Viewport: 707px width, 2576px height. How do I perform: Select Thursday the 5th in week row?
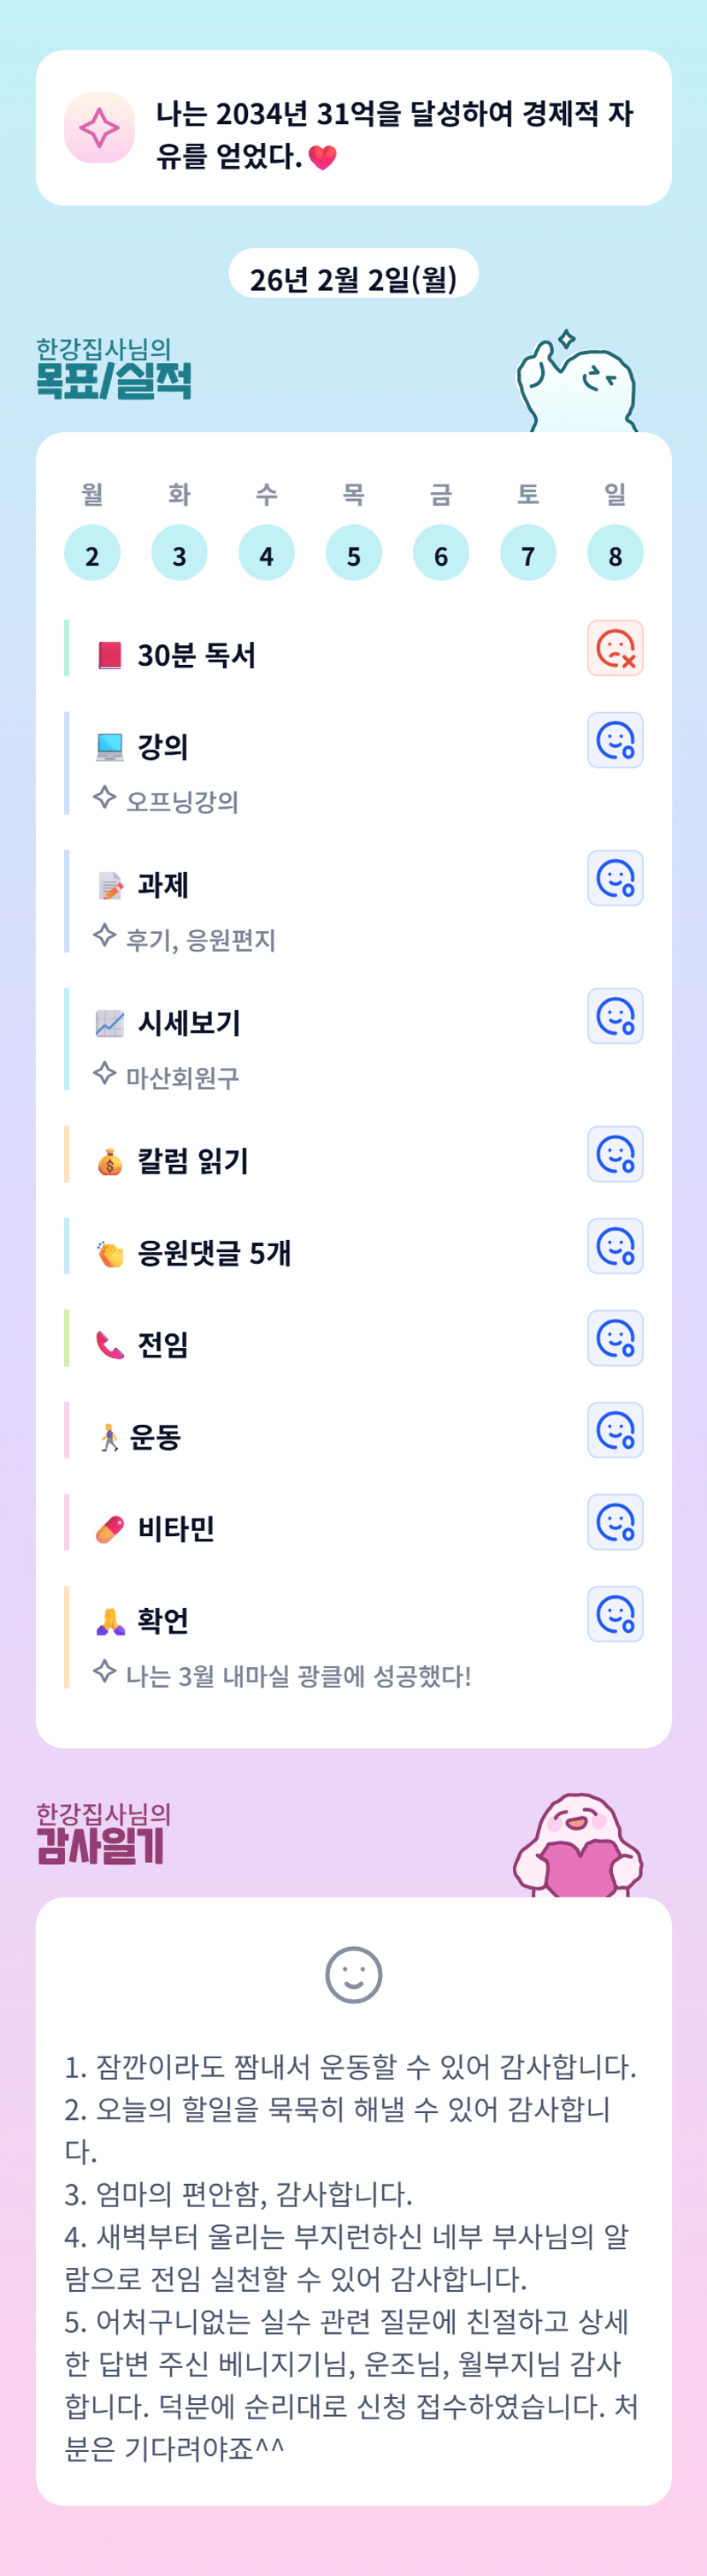354,553
